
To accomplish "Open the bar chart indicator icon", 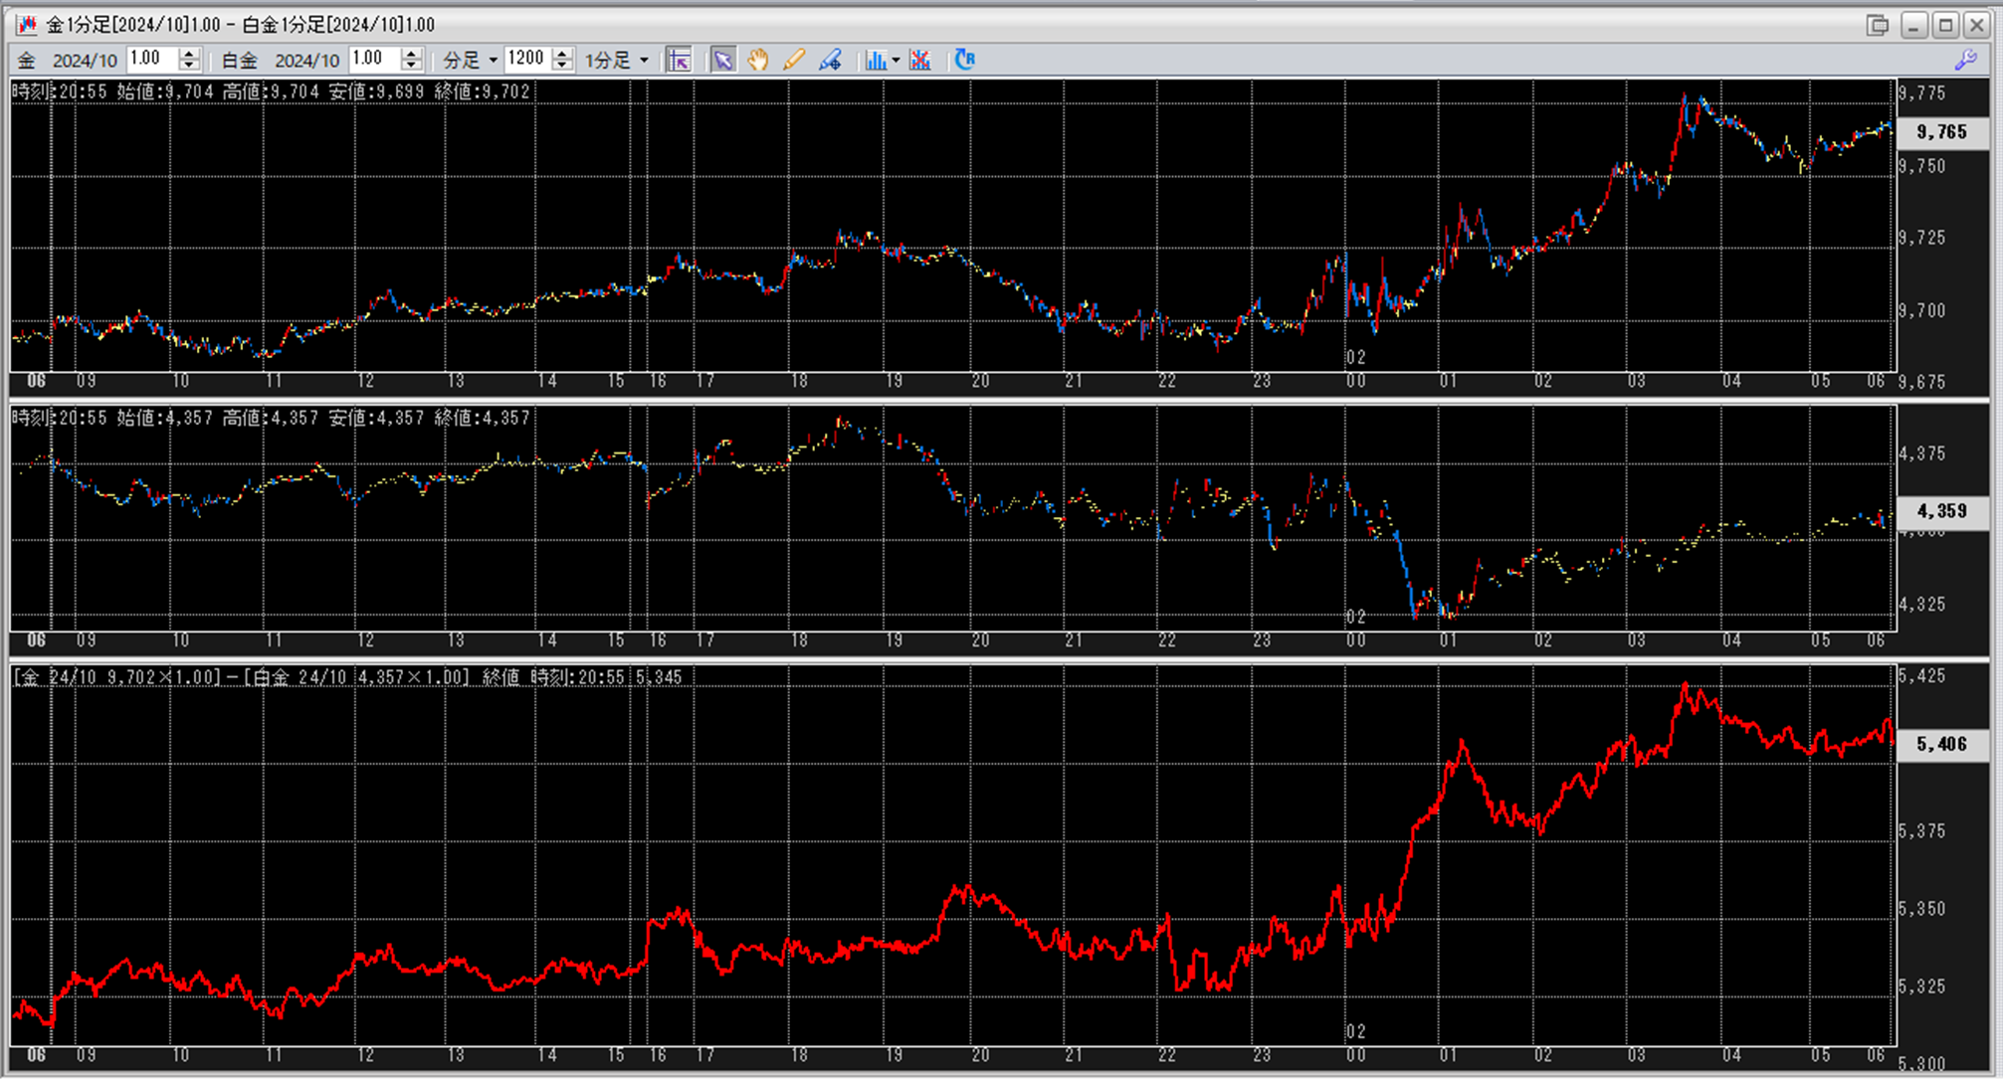I will 875,60.
